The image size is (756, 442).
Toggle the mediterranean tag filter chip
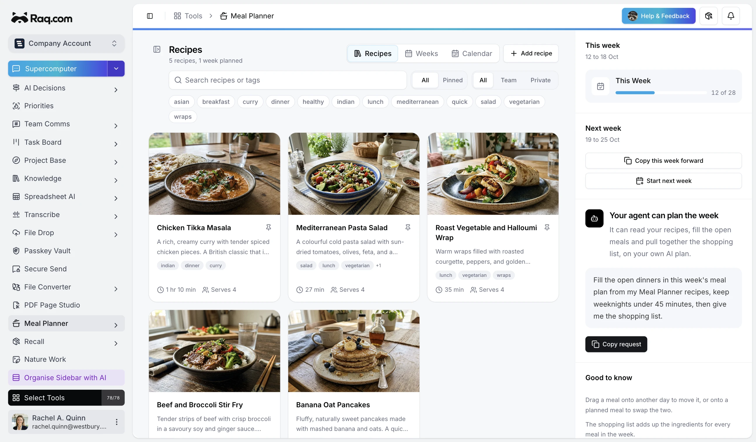(x=417, y=102)
